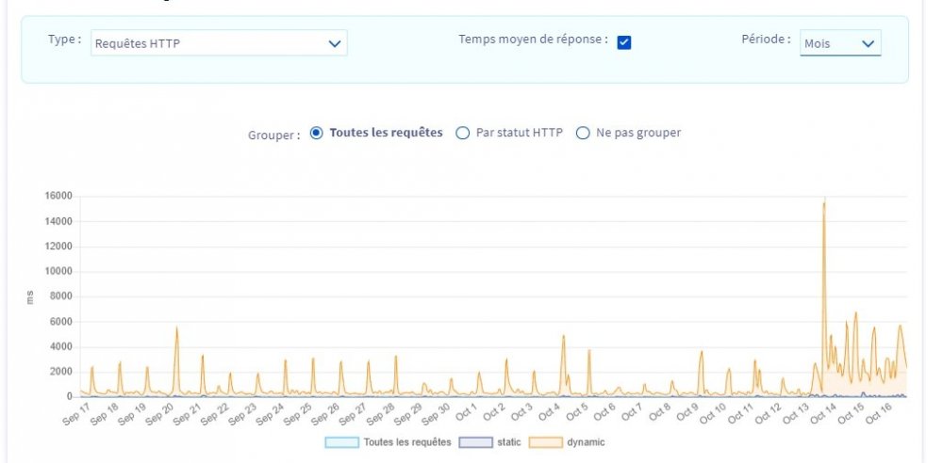The height and width of the screenshot is (463, 943).
Task: Click the Sep 25 x-axis label
Action: click(297, 414)
